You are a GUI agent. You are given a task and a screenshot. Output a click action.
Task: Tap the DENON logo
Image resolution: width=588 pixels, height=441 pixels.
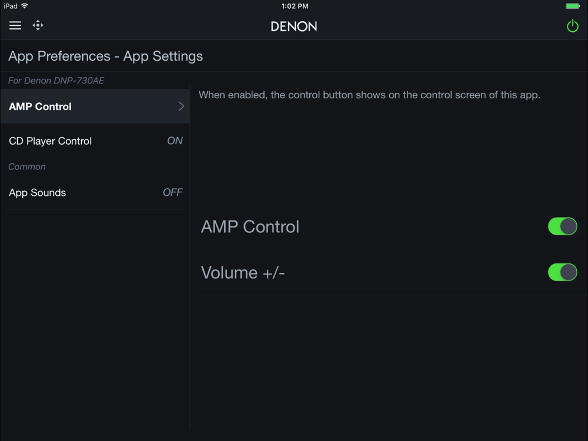point(294,26)
